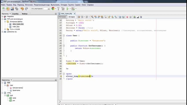
Task: Open the Отладка menu
Action: [64, 5]
